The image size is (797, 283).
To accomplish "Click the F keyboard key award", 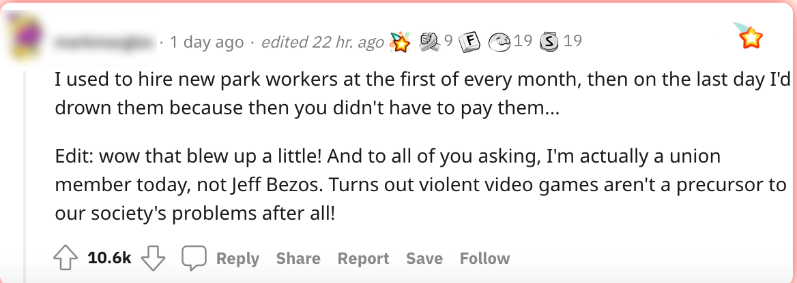I will [467, 42].
